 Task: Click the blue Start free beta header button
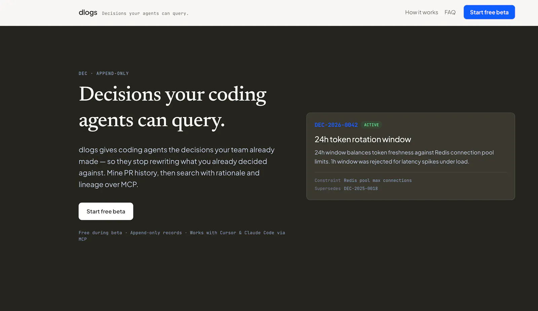tap(489, 12)
